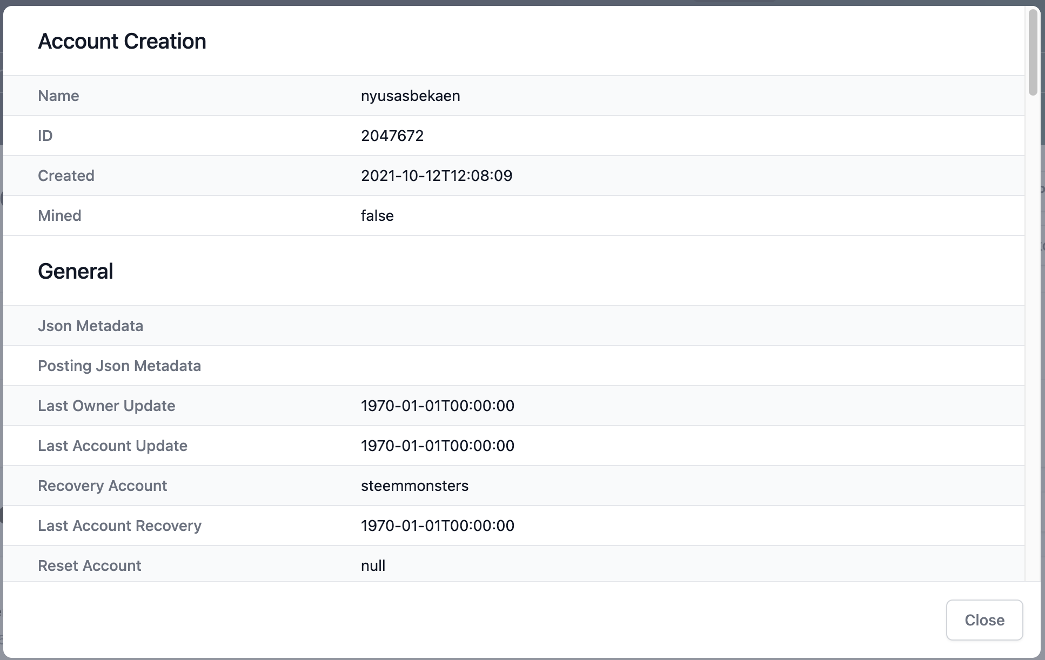Close the account details dialog

[x=984, y=619]
